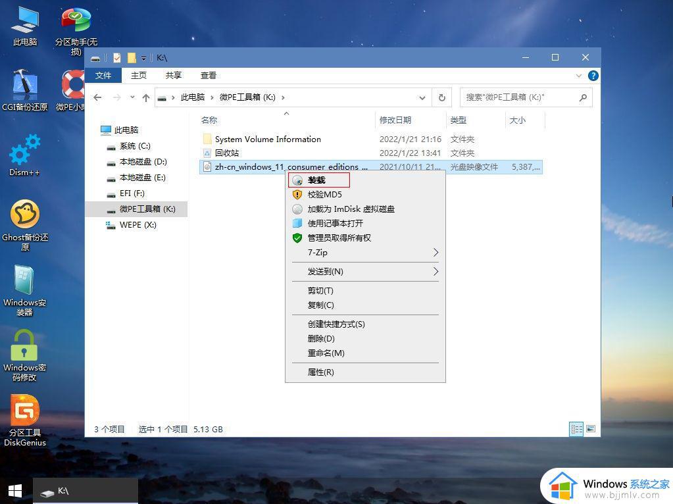673x504 pixels.
Task: Choose 管理员取得所有权 from the context menu
Action: [x=365, y=238]
